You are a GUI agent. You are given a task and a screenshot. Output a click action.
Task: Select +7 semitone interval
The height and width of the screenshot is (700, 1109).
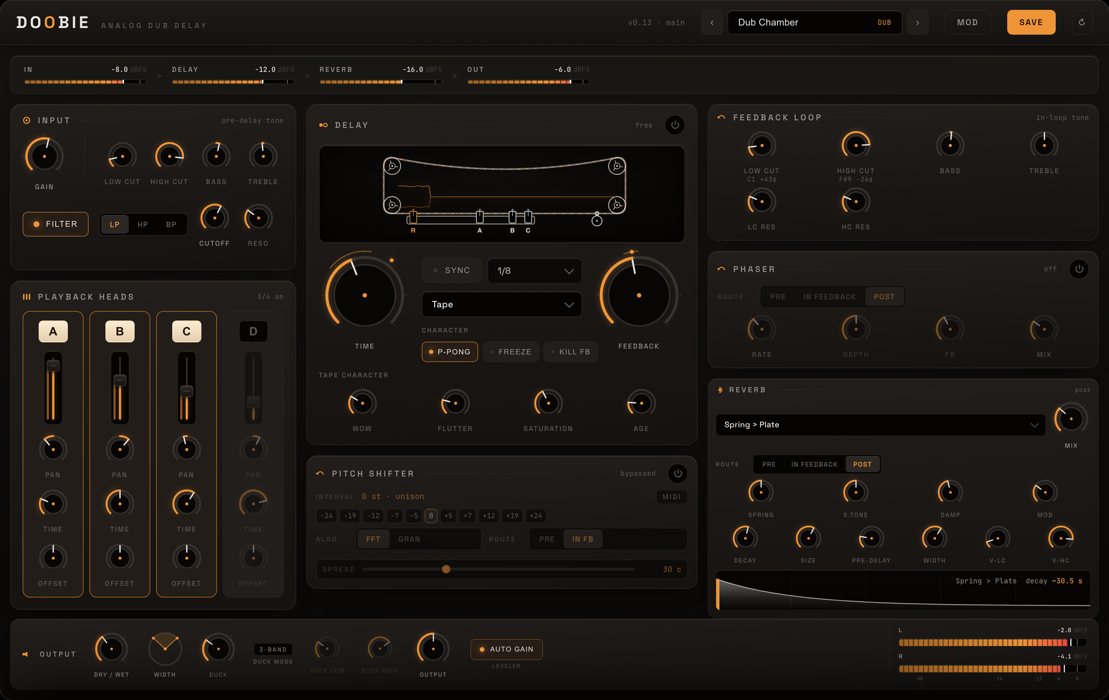467,516
